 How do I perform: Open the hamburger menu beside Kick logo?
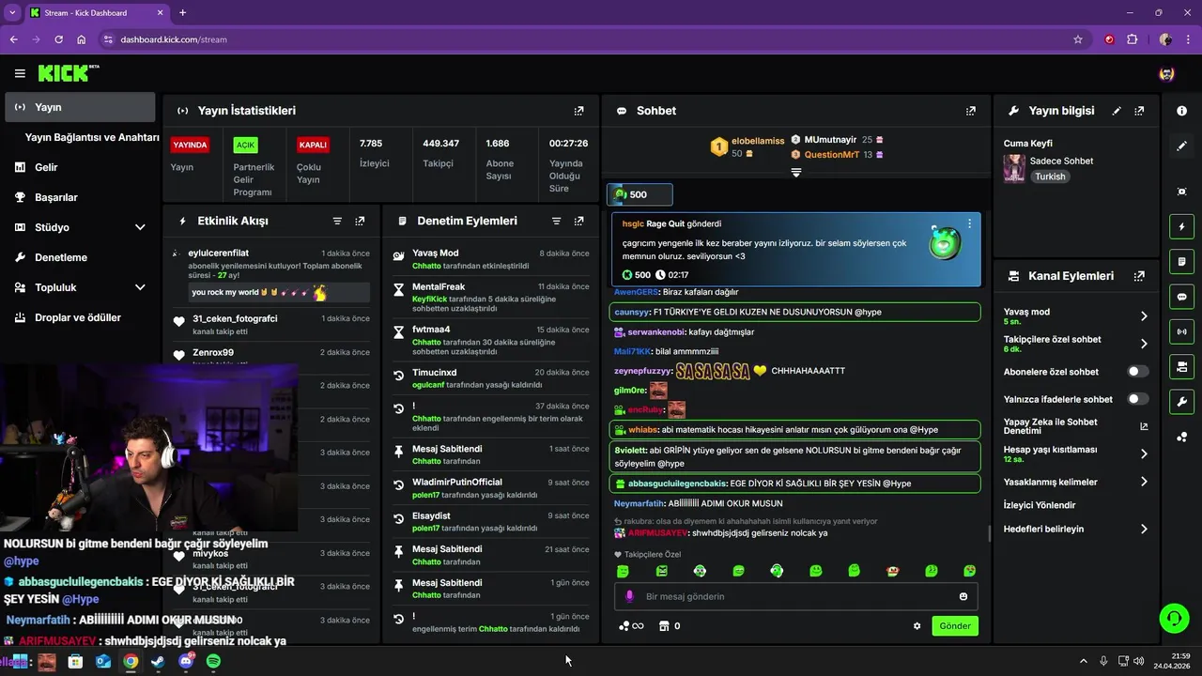pyautogui.click(x=20, y=73)
